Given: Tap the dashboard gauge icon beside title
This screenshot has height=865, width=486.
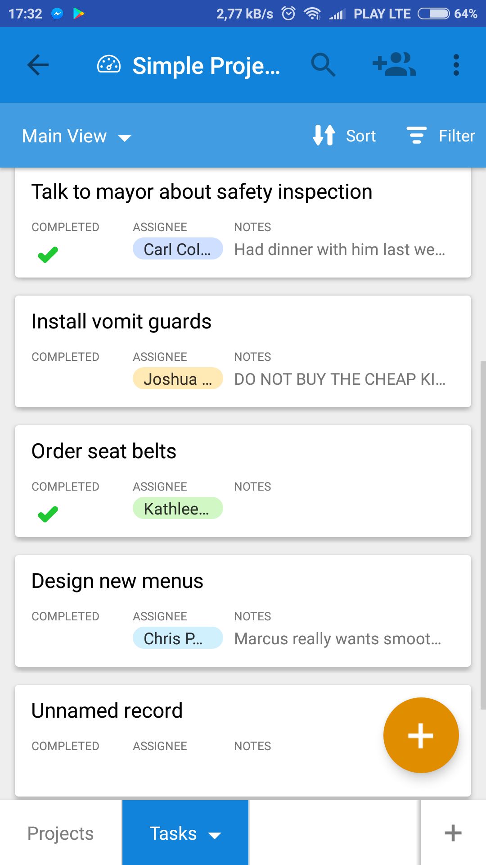Looking at the screenshot, I should tap(109, 65).
